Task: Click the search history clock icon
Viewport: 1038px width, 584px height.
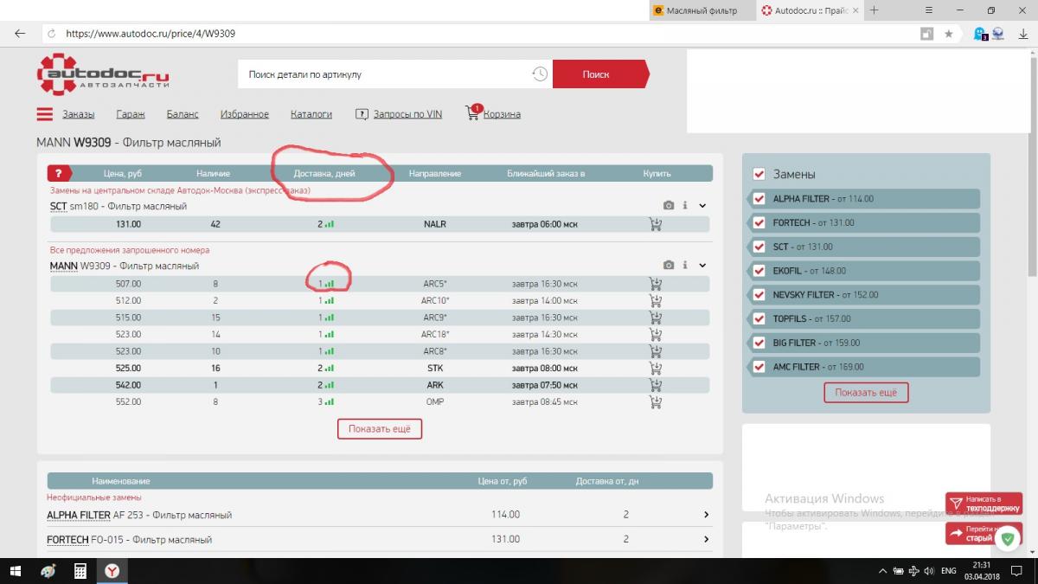Action: pyautogui.click(x=540, y=74)
